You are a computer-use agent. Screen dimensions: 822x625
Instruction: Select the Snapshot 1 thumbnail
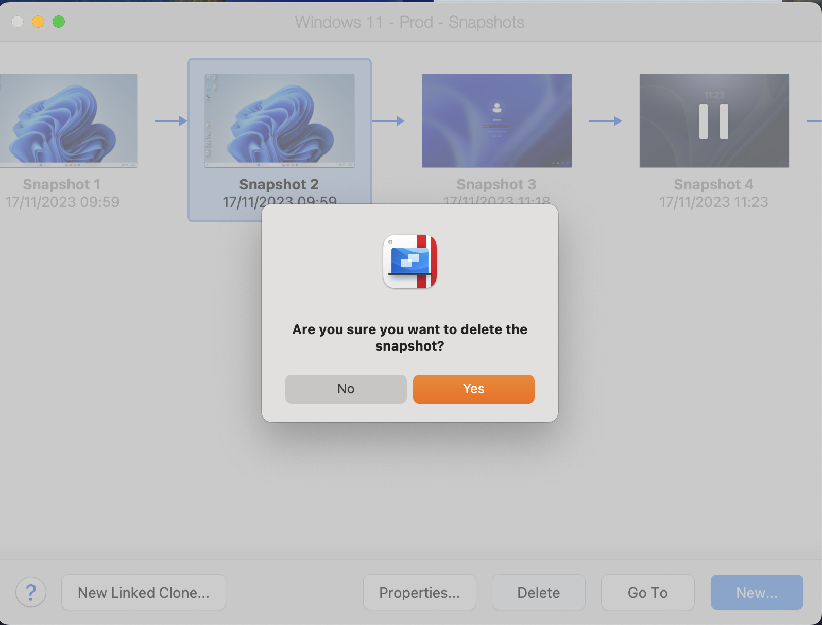point(68,120)
